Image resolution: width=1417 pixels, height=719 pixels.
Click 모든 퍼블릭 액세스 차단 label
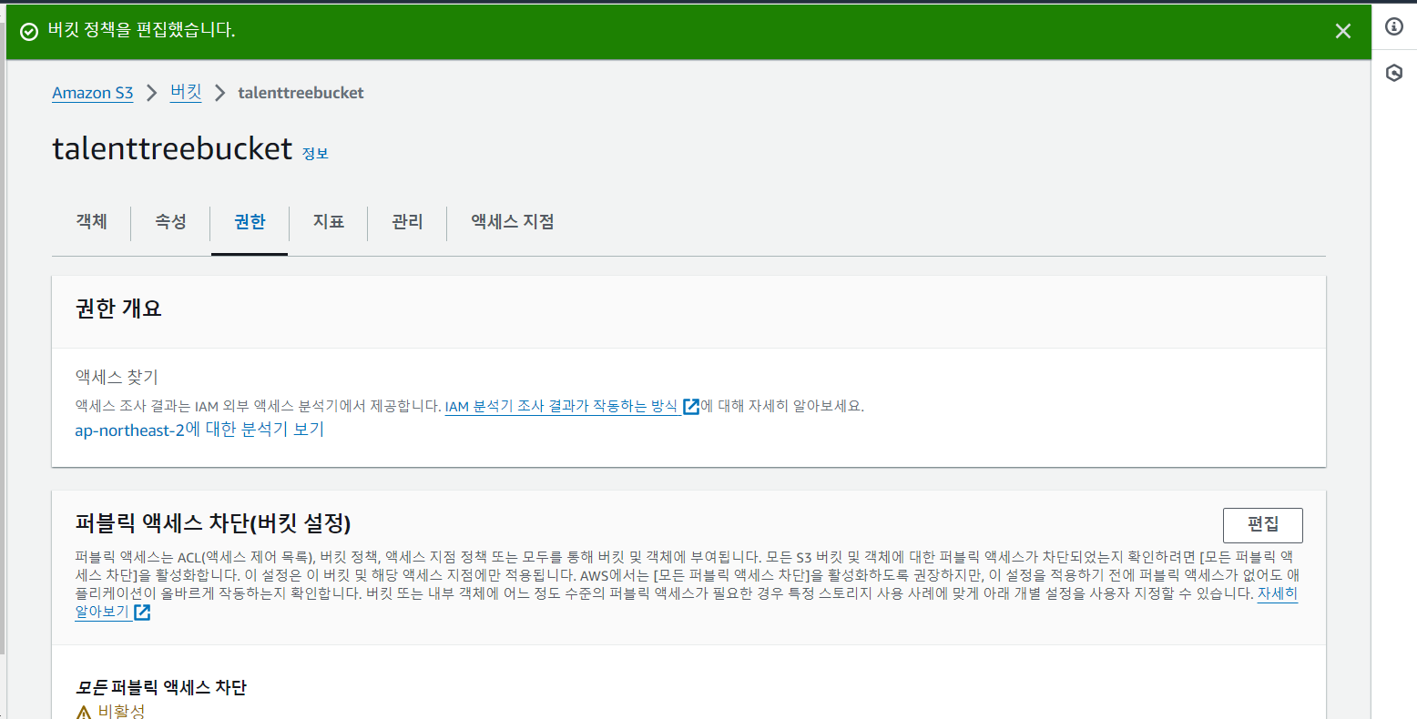click(x=160, y=687)
